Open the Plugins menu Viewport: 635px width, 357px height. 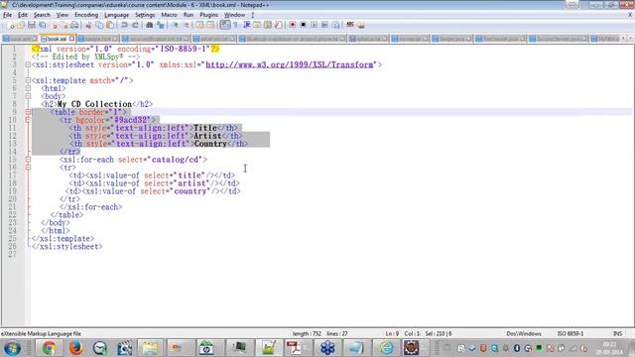(x=208, y=15)
